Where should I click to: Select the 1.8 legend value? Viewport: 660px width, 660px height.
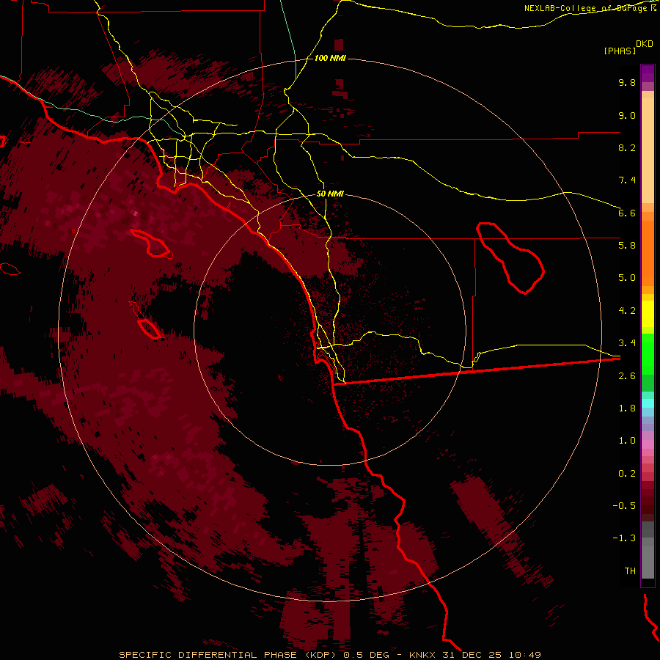[627, 408]
